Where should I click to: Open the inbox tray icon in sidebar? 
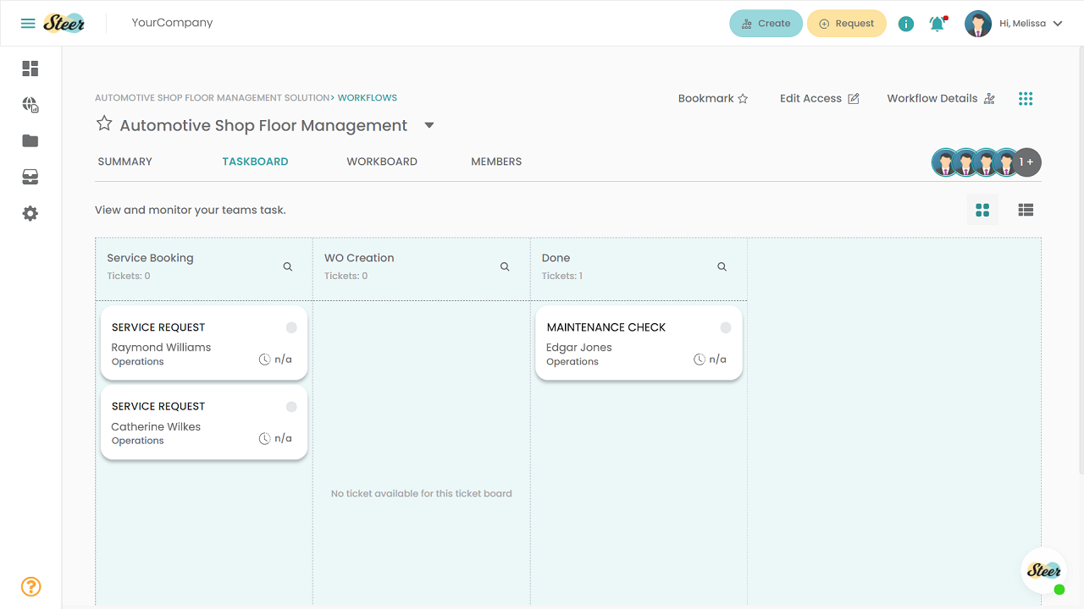point(30,178)
